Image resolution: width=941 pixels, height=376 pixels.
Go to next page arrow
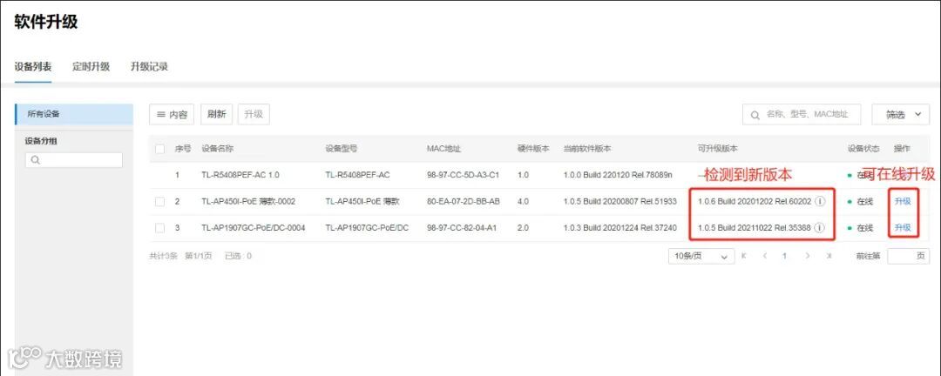(808, 256)
